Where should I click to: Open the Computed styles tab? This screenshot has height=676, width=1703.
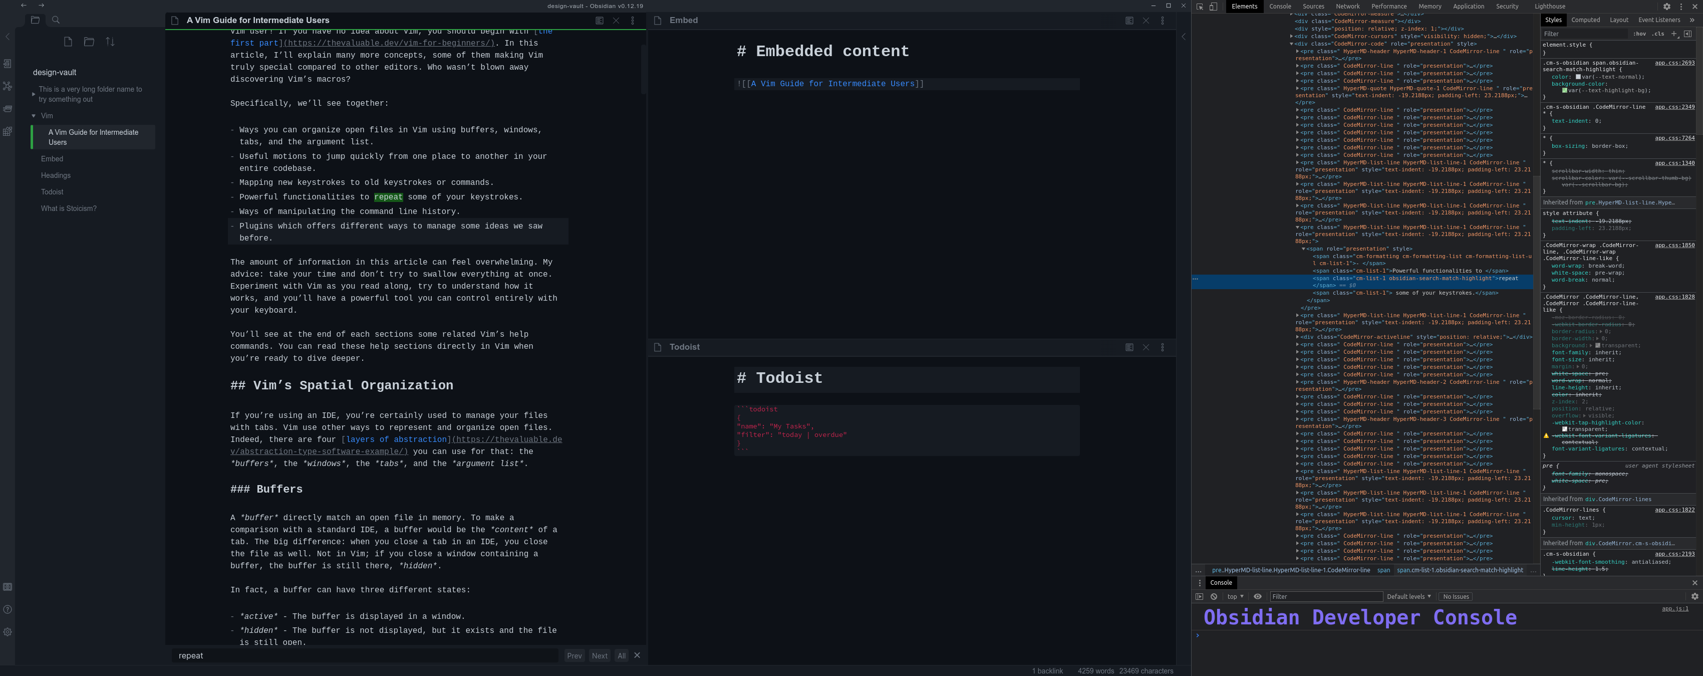pos(1585,20)
